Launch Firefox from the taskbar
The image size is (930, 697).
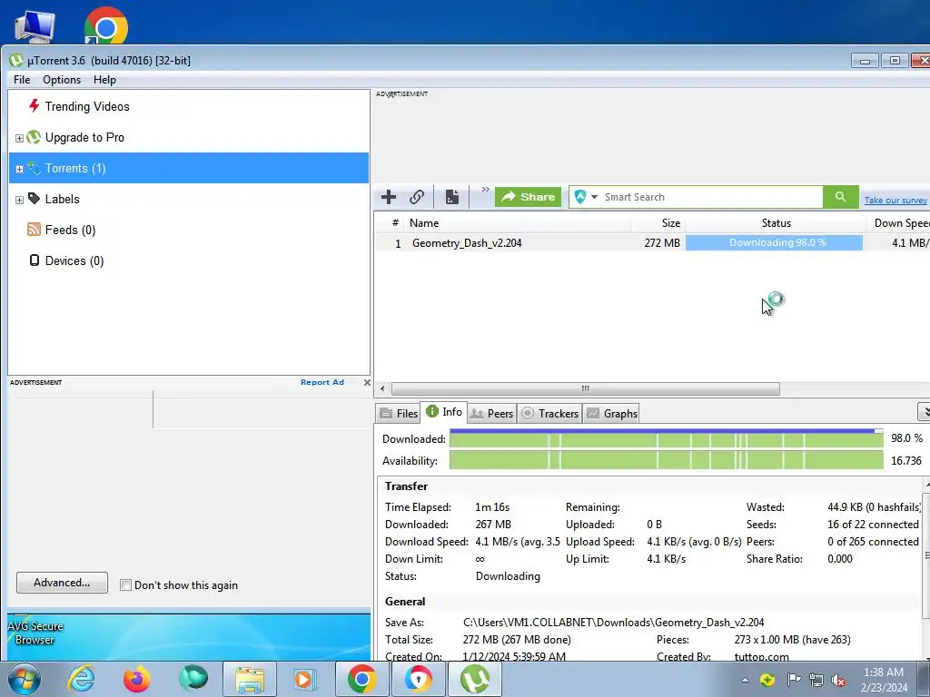(137, 679)
